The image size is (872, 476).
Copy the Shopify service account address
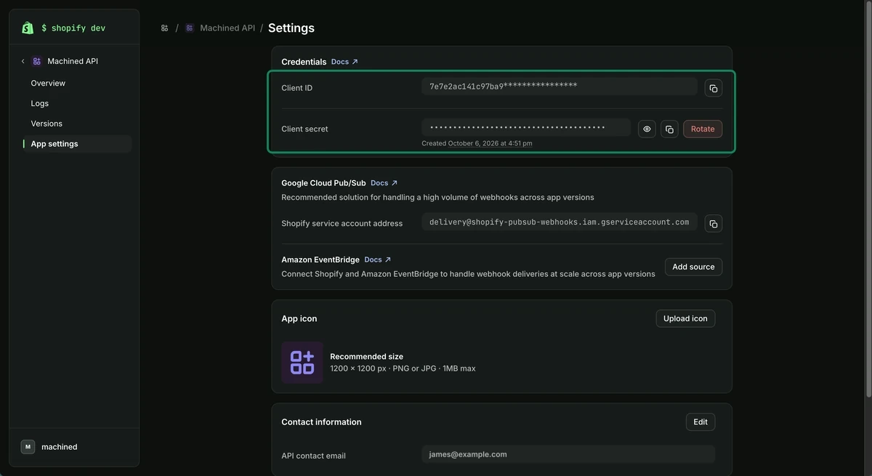click(x=714, y=223)
